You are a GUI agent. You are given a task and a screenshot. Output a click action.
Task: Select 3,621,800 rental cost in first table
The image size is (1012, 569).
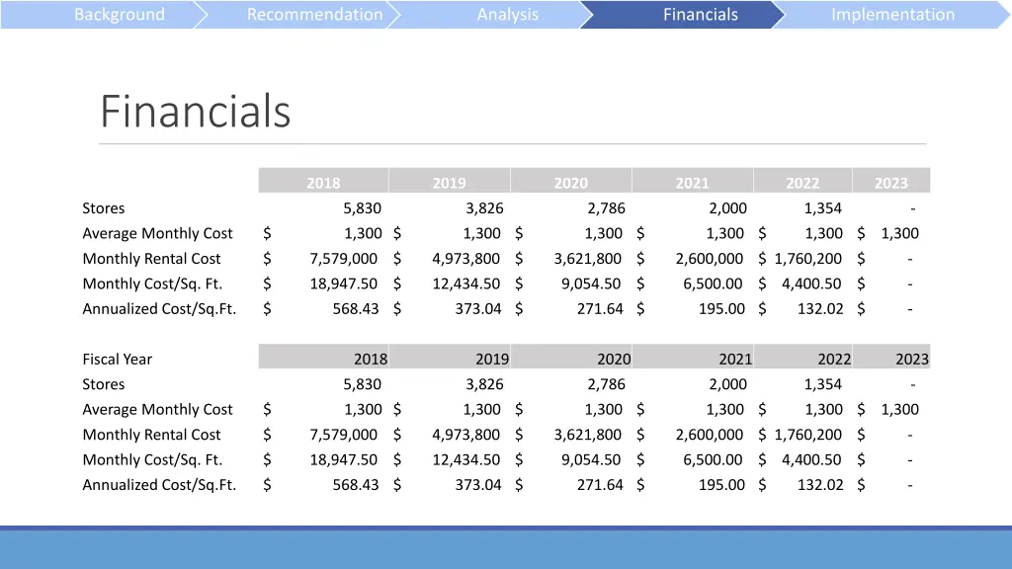[x=587, y=259]
